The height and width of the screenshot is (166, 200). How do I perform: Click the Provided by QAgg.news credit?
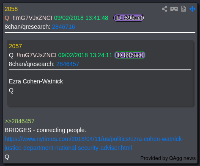168,158
